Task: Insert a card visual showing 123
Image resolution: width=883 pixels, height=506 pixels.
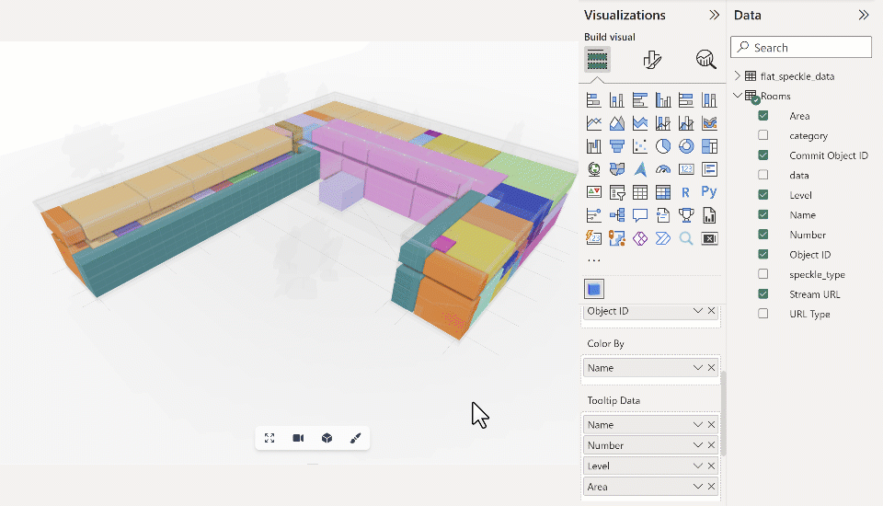Action: 686,169
